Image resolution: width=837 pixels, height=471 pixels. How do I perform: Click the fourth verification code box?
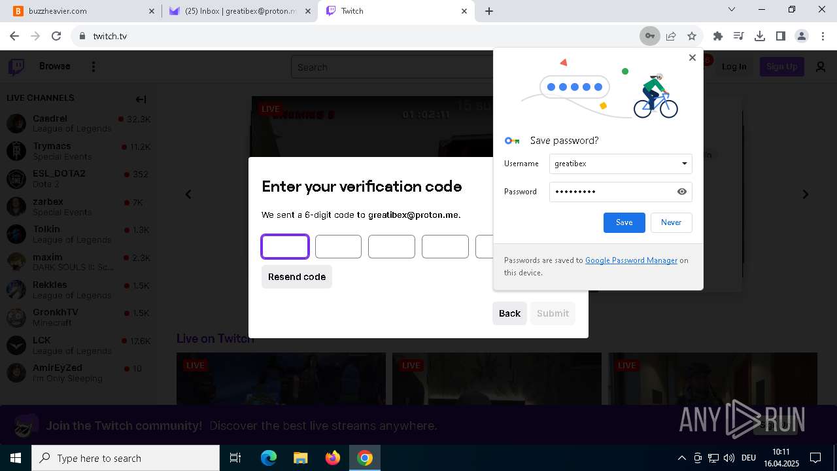coord(445,247)
